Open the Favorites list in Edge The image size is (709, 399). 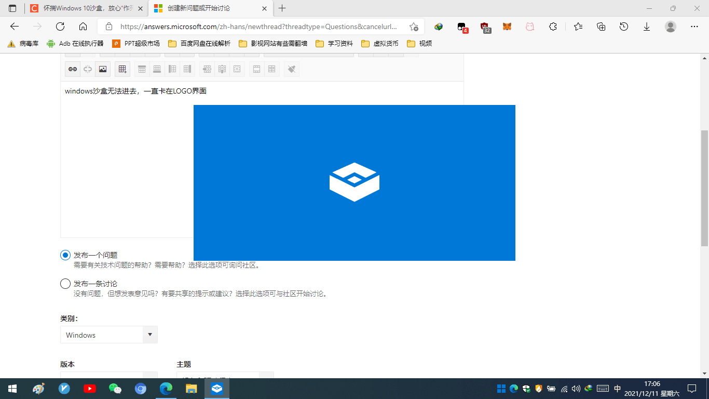(578, 26)
